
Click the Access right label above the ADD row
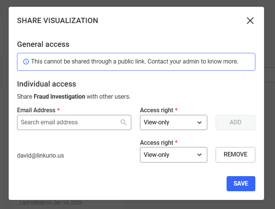click(156, 110)
